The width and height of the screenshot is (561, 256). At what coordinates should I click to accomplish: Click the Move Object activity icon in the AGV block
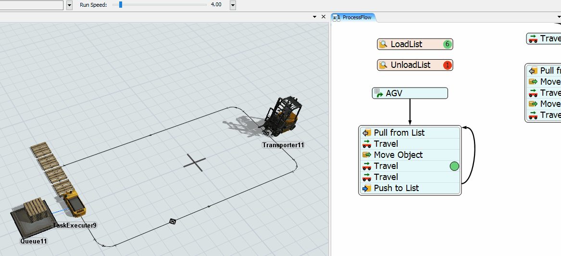pos(367,155)
